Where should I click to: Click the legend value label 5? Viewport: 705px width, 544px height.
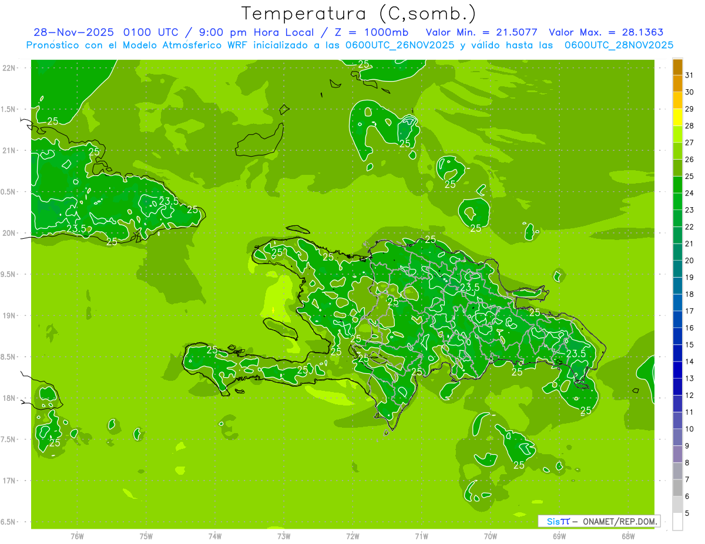687,513
